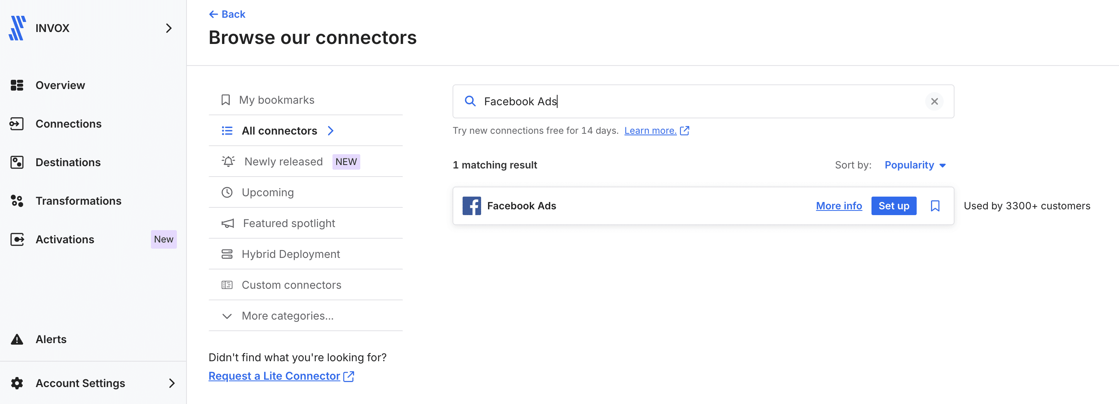Select Transformations in the sidebar
This screenshot has height=404, width=1119.
[x=78, y=201]
